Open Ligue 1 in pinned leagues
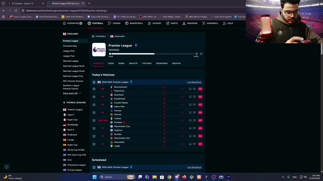This screenshot has width=323, height=181. coord(71,115)
